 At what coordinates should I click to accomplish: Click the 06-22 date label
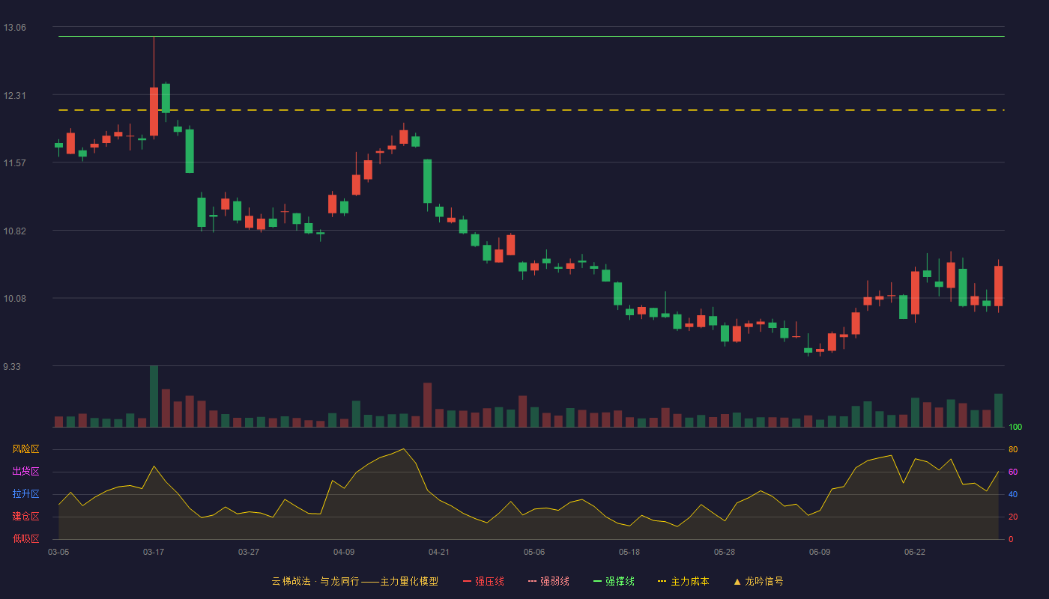pos(915,552)
